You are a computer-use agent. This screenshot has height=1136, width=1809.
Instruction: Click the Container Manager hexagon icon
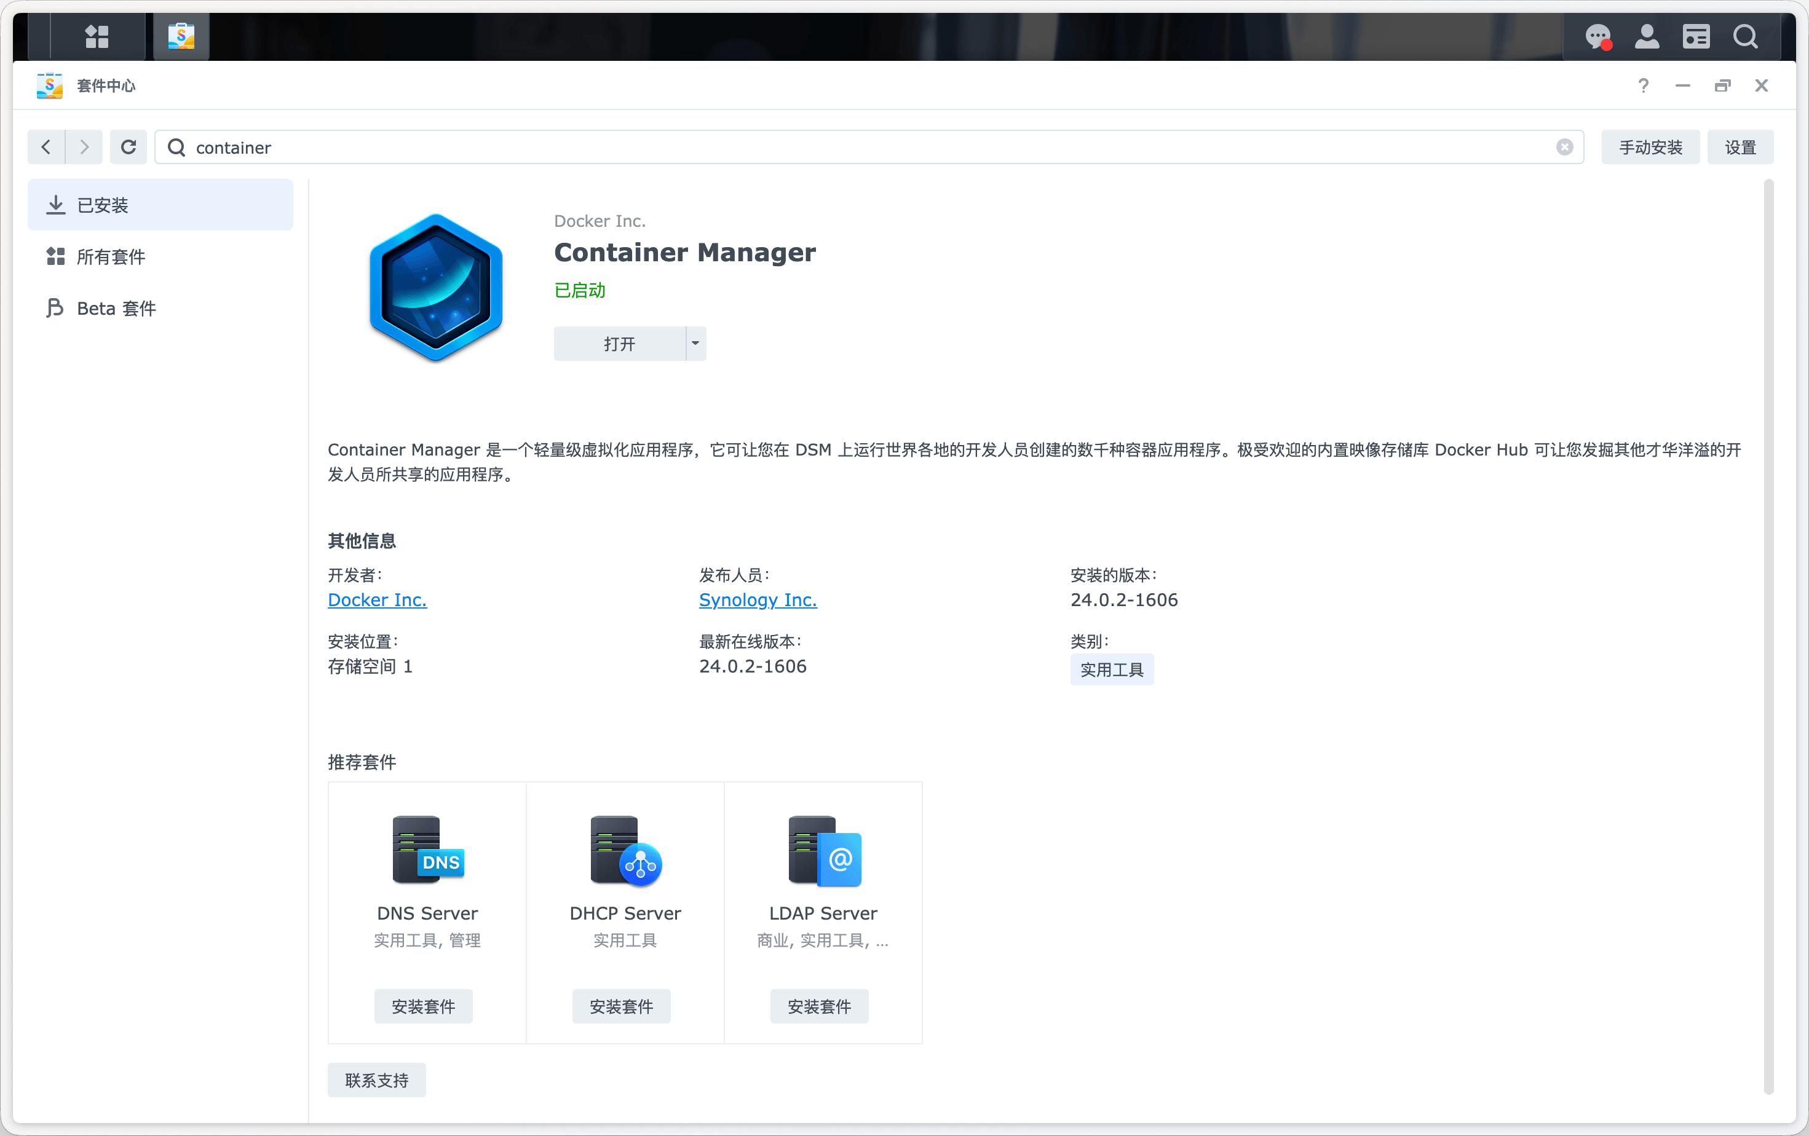click(x=436, y=287)
